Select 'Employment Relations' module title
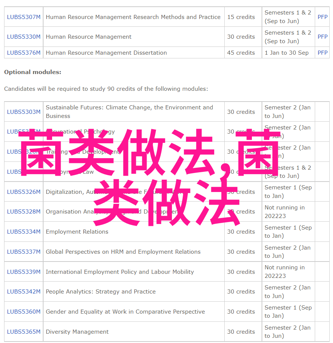The width and height of the screenshot is (333, 343). (77, 232)
